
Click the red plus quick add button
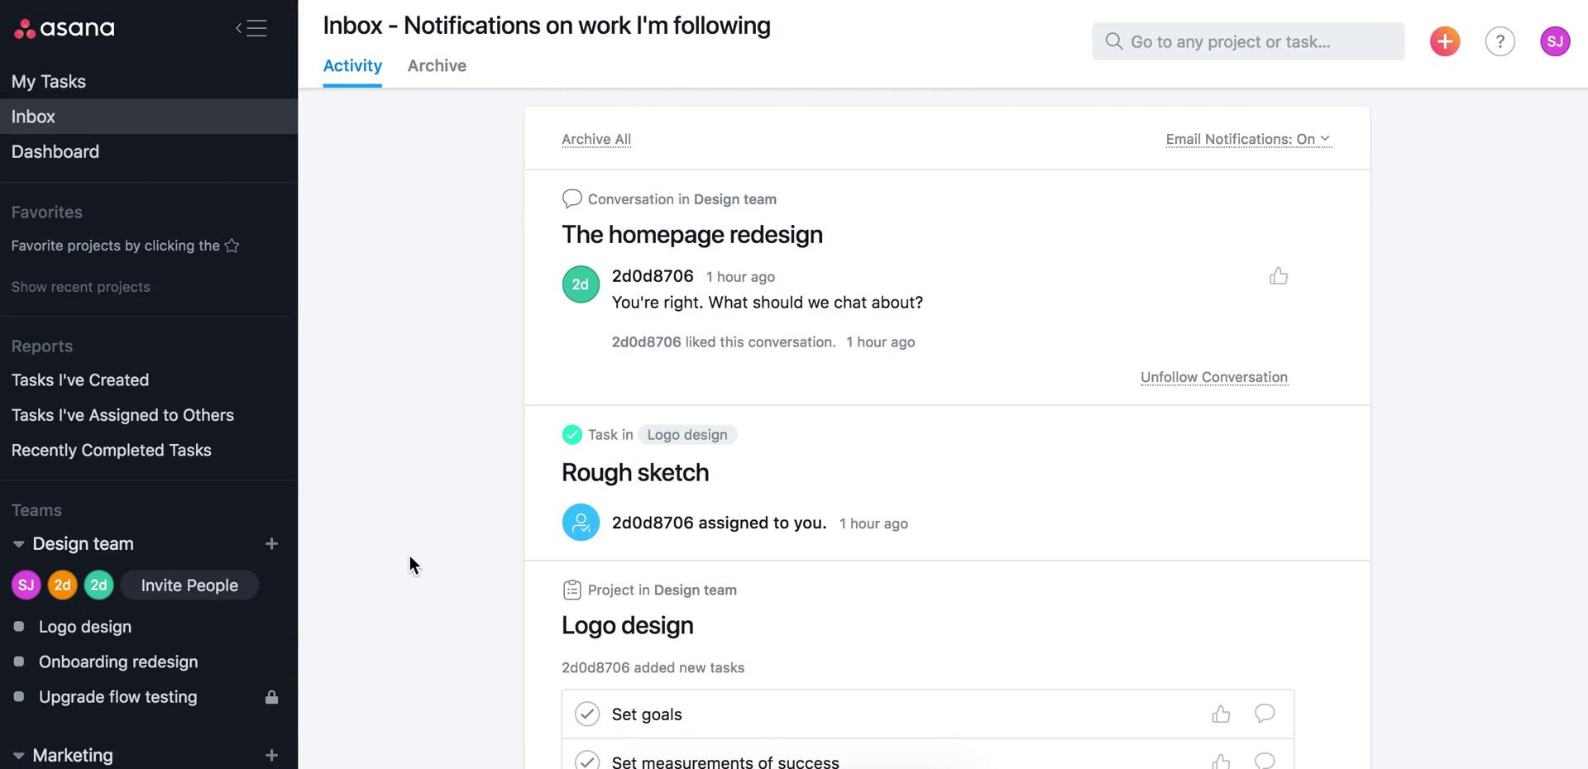(x=1445, y=41)
